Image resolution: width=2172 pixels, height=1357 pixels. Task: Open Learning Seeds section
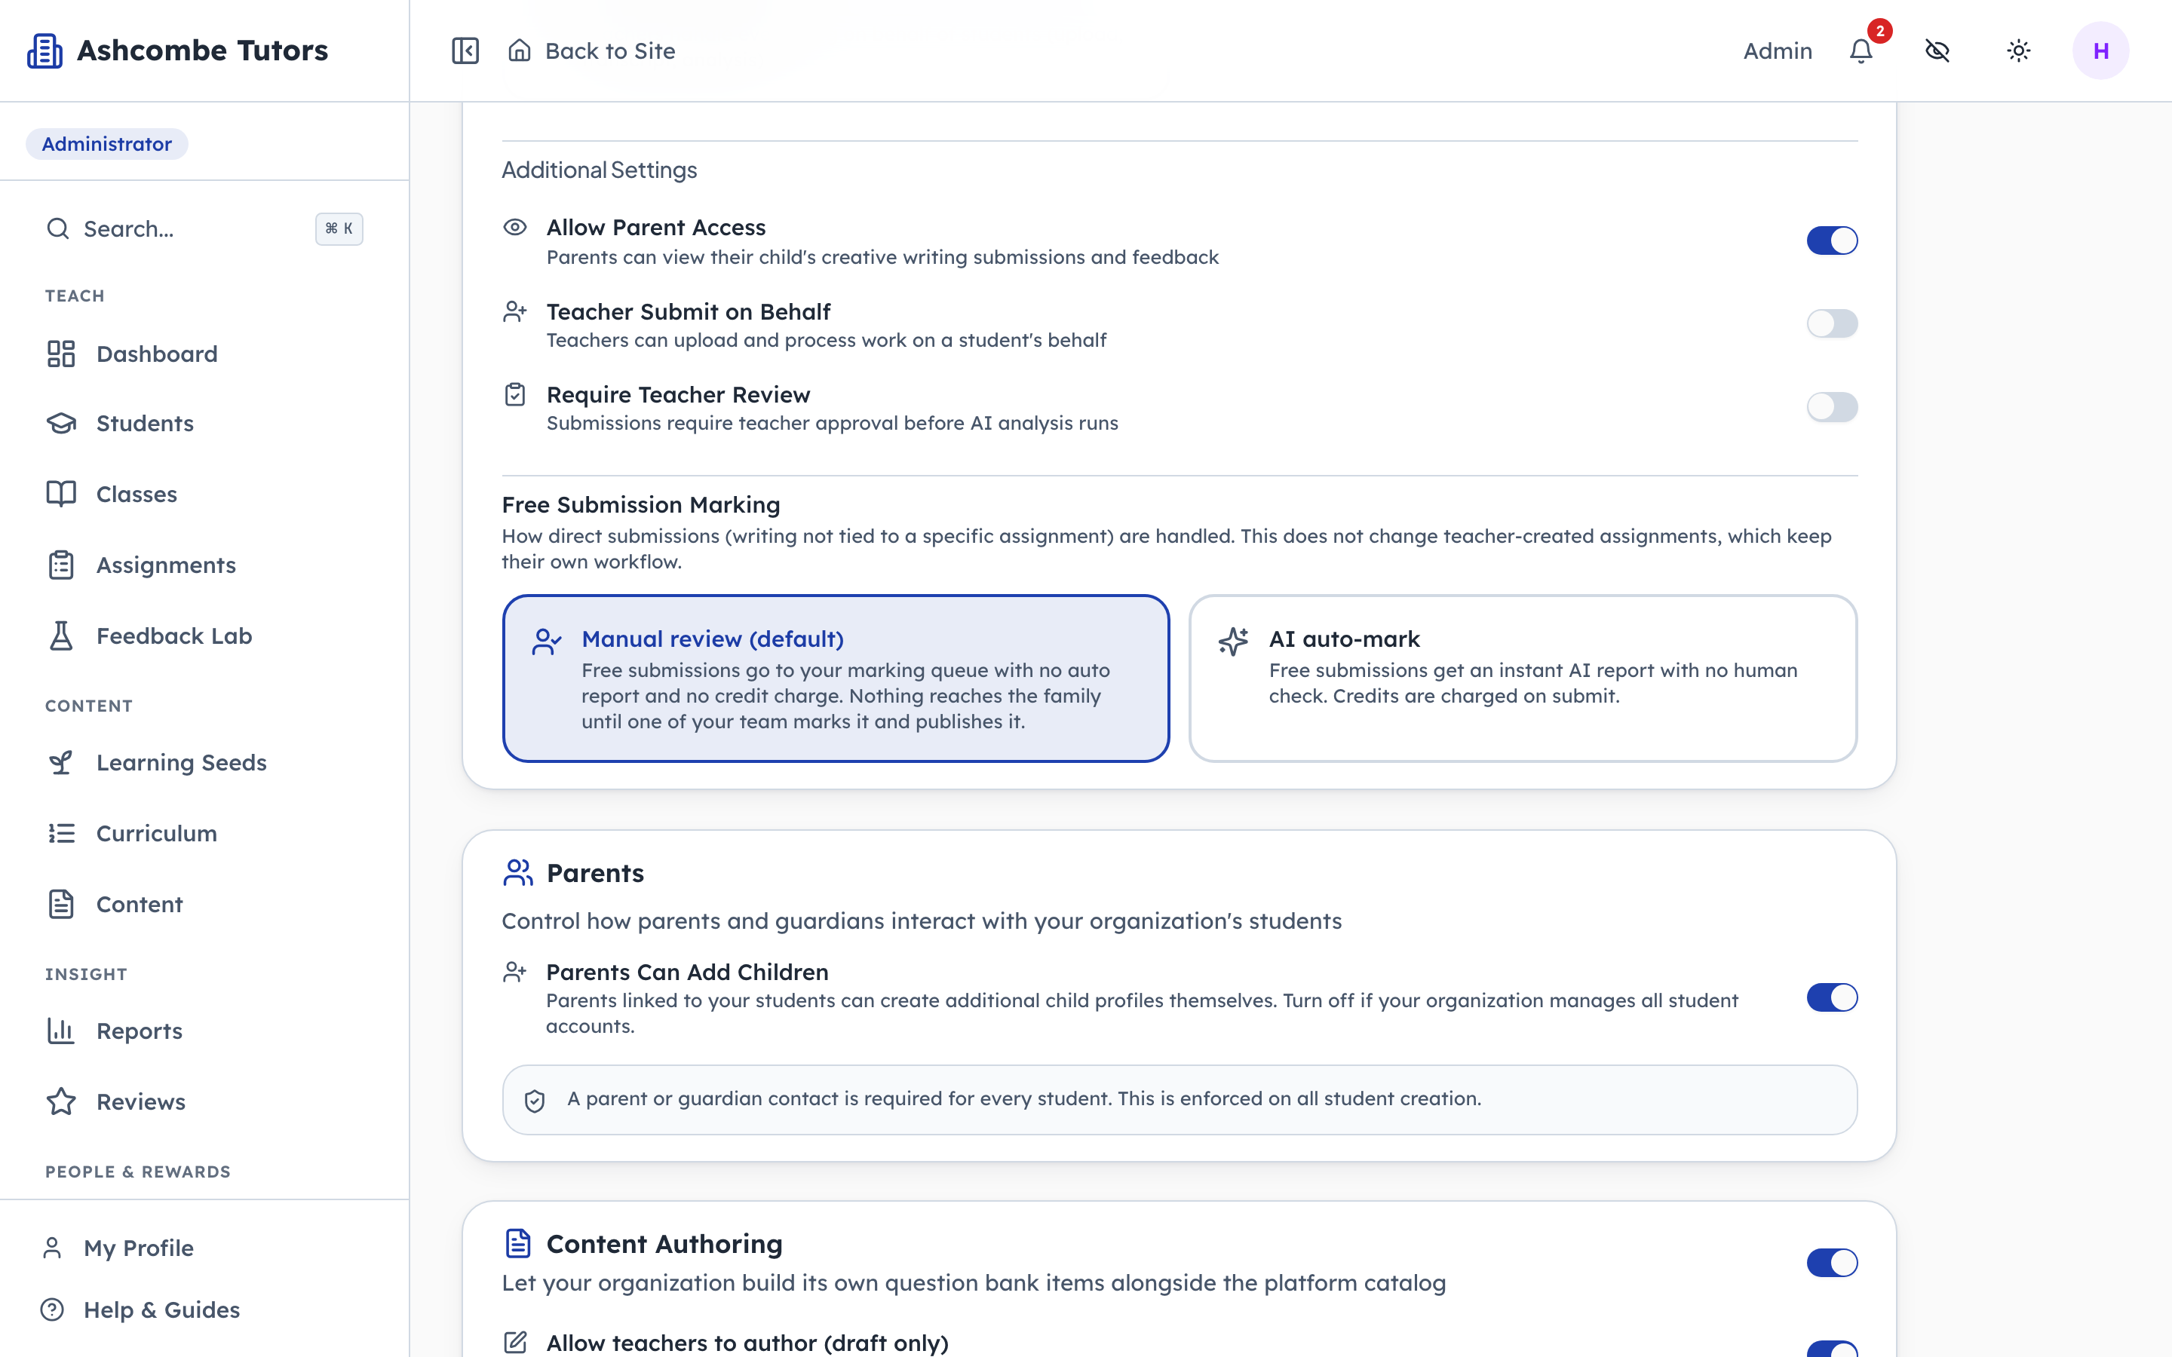[204, 763]
